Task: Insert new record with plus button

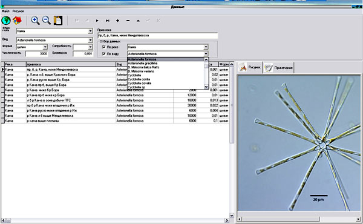Action: pos(117,21)
